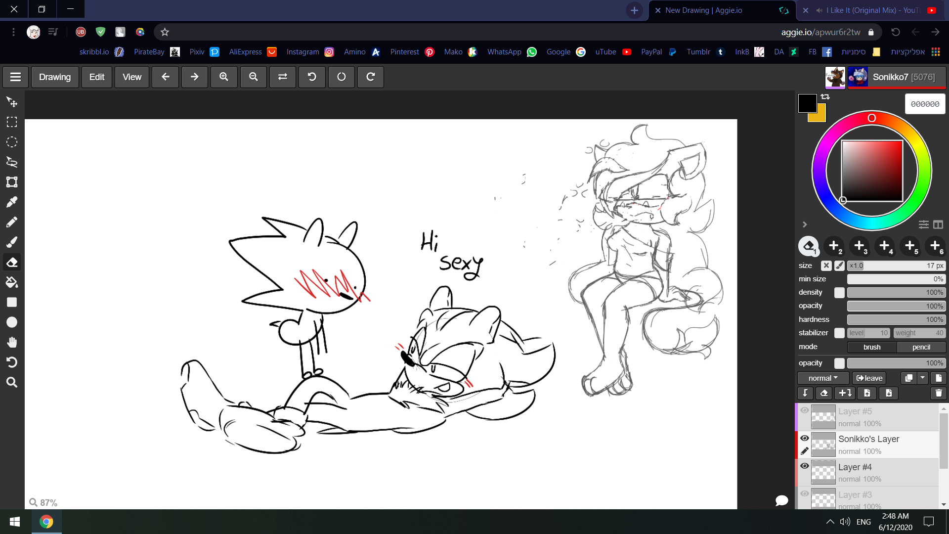Expand the brush panel chevron arrow
The height and width of the screenshot is (534, 949).
(x=805, y=224)
